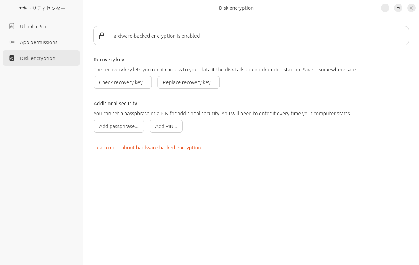
Task: Click the セキュリティセンター sidebar title
Action: pos(41,8)
